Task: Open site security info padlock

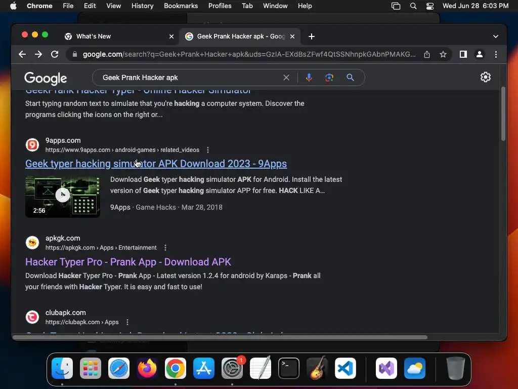Action: 75,54
